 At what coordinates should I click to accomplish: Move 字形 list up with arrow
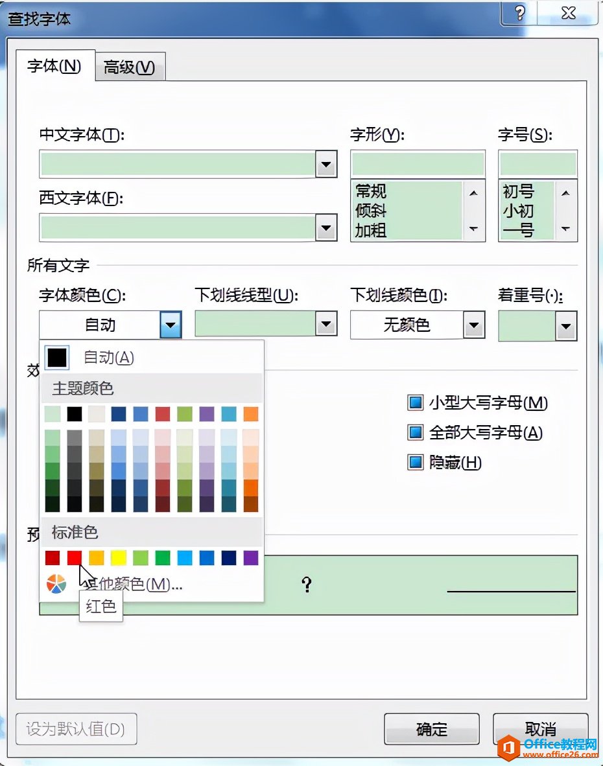pyautogui.click(x=473, y=194)
